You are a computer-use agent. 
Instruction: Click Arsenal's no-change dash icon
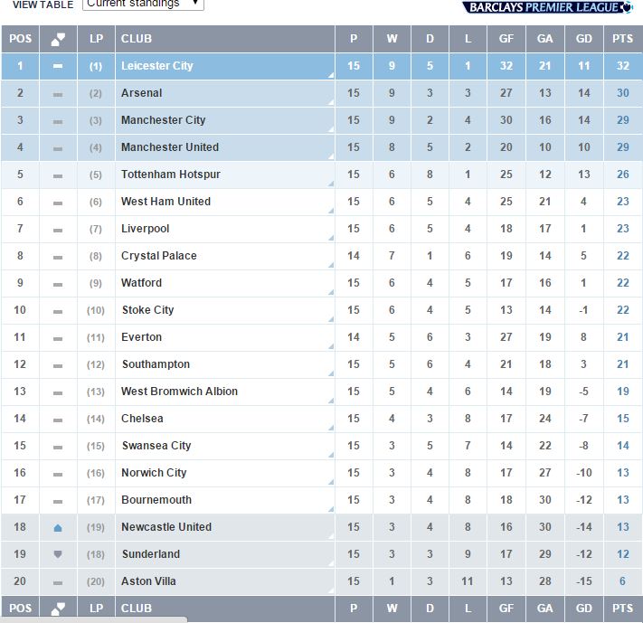(58, 94)
